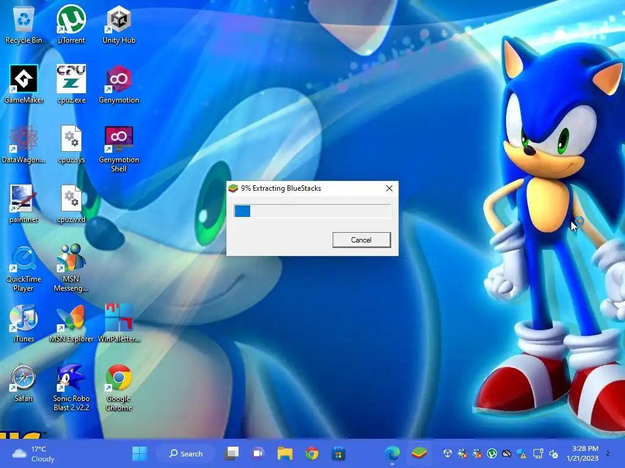Image resolution: width=625 pixels, height=468 pixels.
Task: Select the paint.net desktop shortcut
Action: pos(24,204)
